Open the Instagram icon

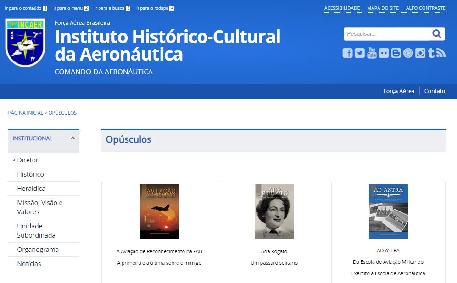pyautogui.click(x=420, y=53)
